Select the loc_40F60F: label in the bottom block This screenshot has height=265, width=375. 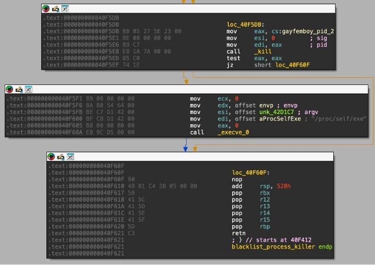click(251, 173)
